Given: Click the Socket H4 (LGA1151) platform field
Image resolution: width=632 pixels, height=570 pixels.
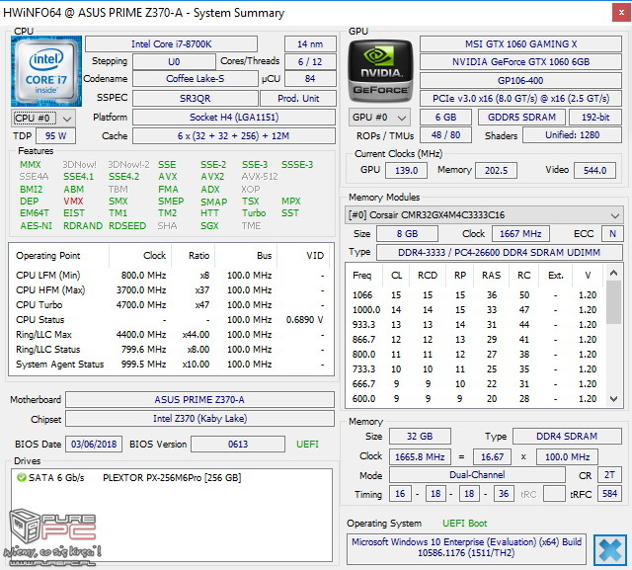Looking at the screenshot, I should click(x=234, y=118).
